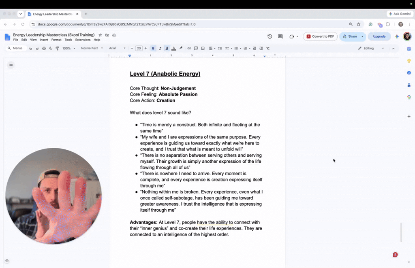Toggle italic formatting button

tap(160, 48)
